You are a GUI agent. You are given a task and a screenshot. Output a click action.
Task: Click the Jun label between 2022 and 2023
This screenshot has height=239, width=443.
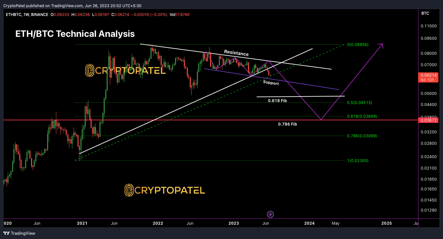(190, 223)
